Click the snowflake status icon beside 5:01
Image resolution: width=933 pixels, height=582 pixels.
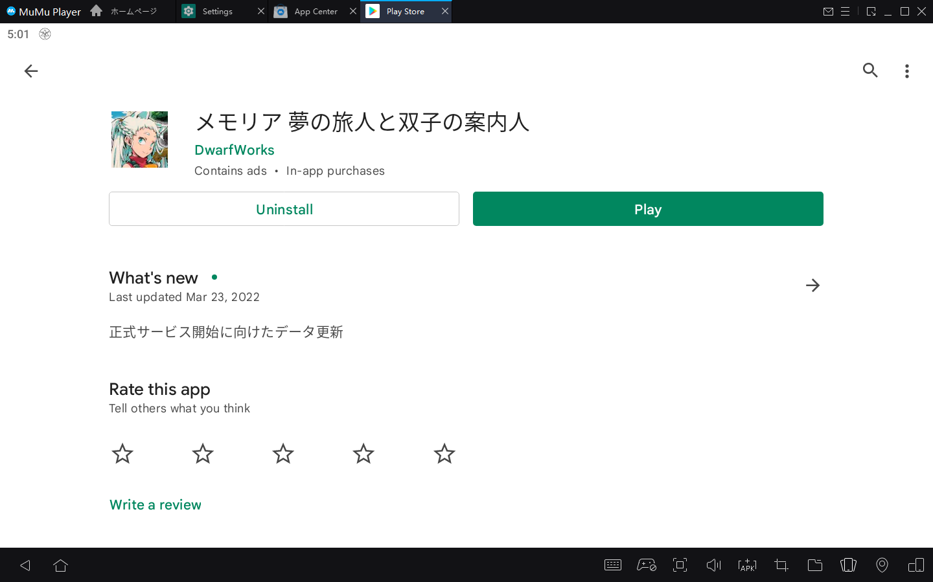[x=45, y=34]
